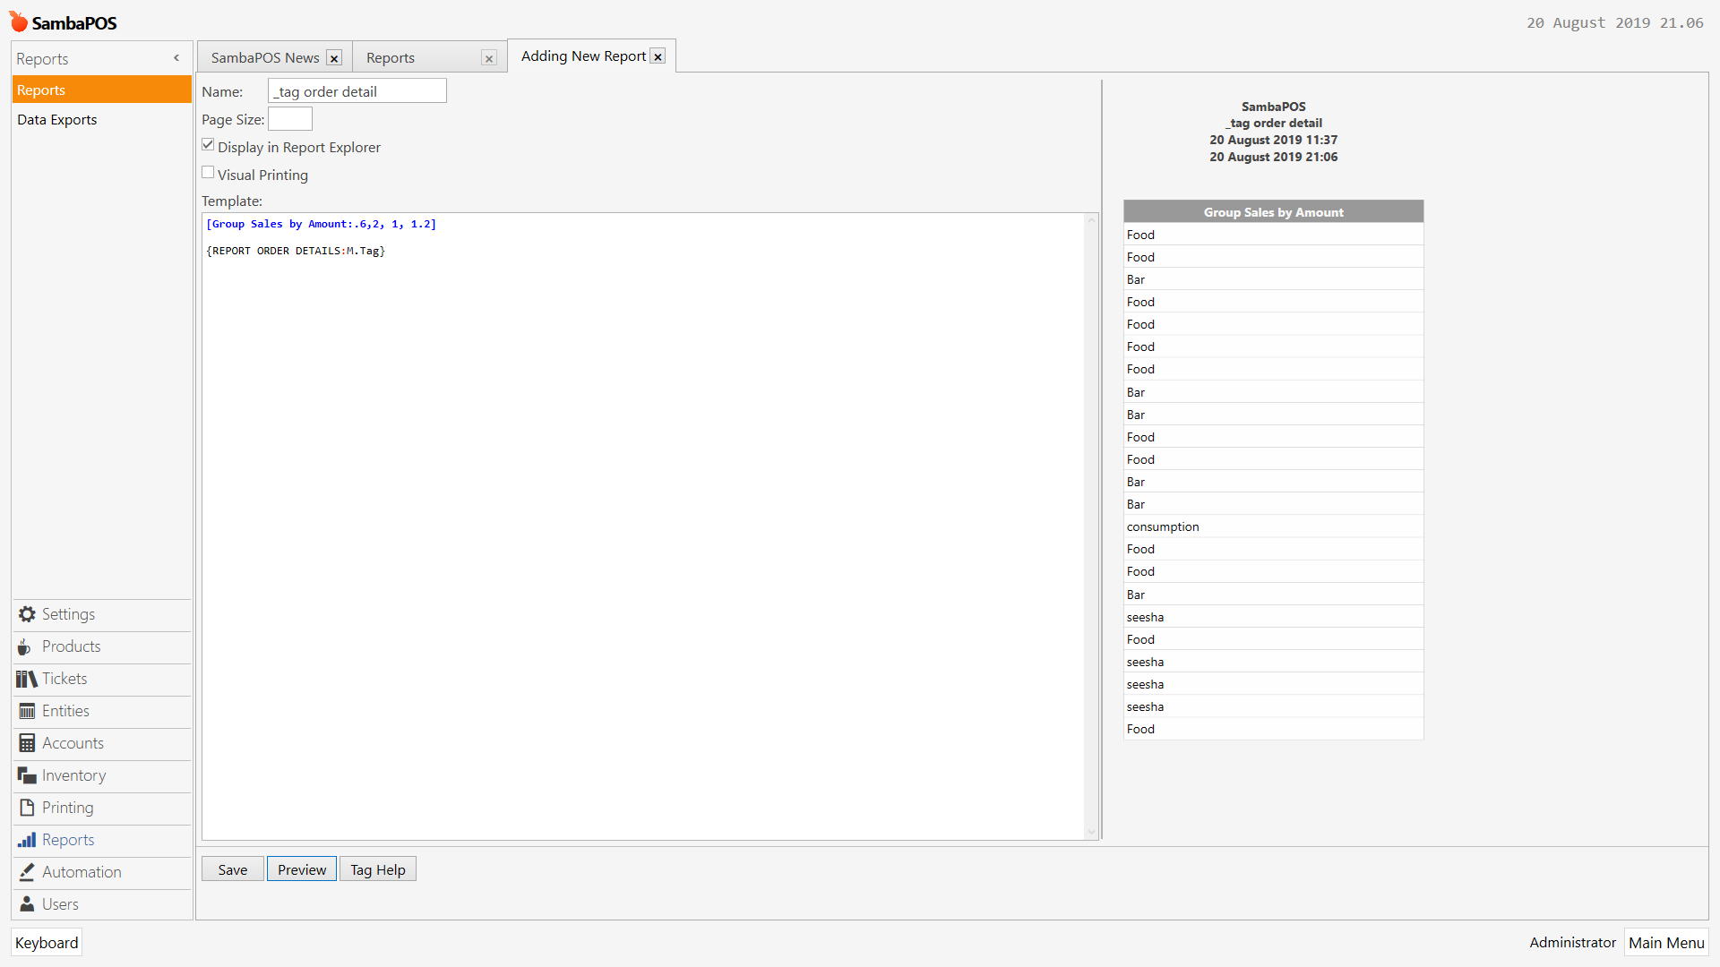Click the Inventory icon in sidebar
The image size is (1720, 967).
pos(27,775)
